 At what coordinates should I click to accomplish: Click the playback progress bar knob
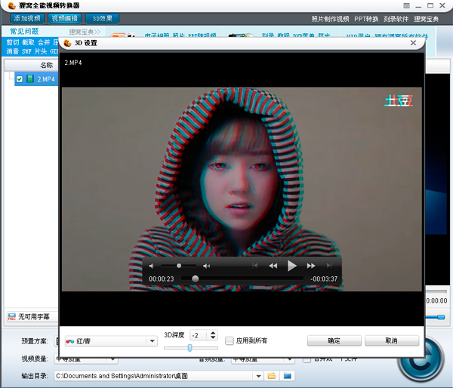point(196,279)
